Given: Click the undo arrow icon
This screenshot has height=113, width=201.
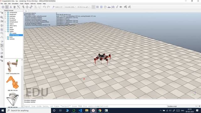Looking at the screenshot, I should (44, 7).
